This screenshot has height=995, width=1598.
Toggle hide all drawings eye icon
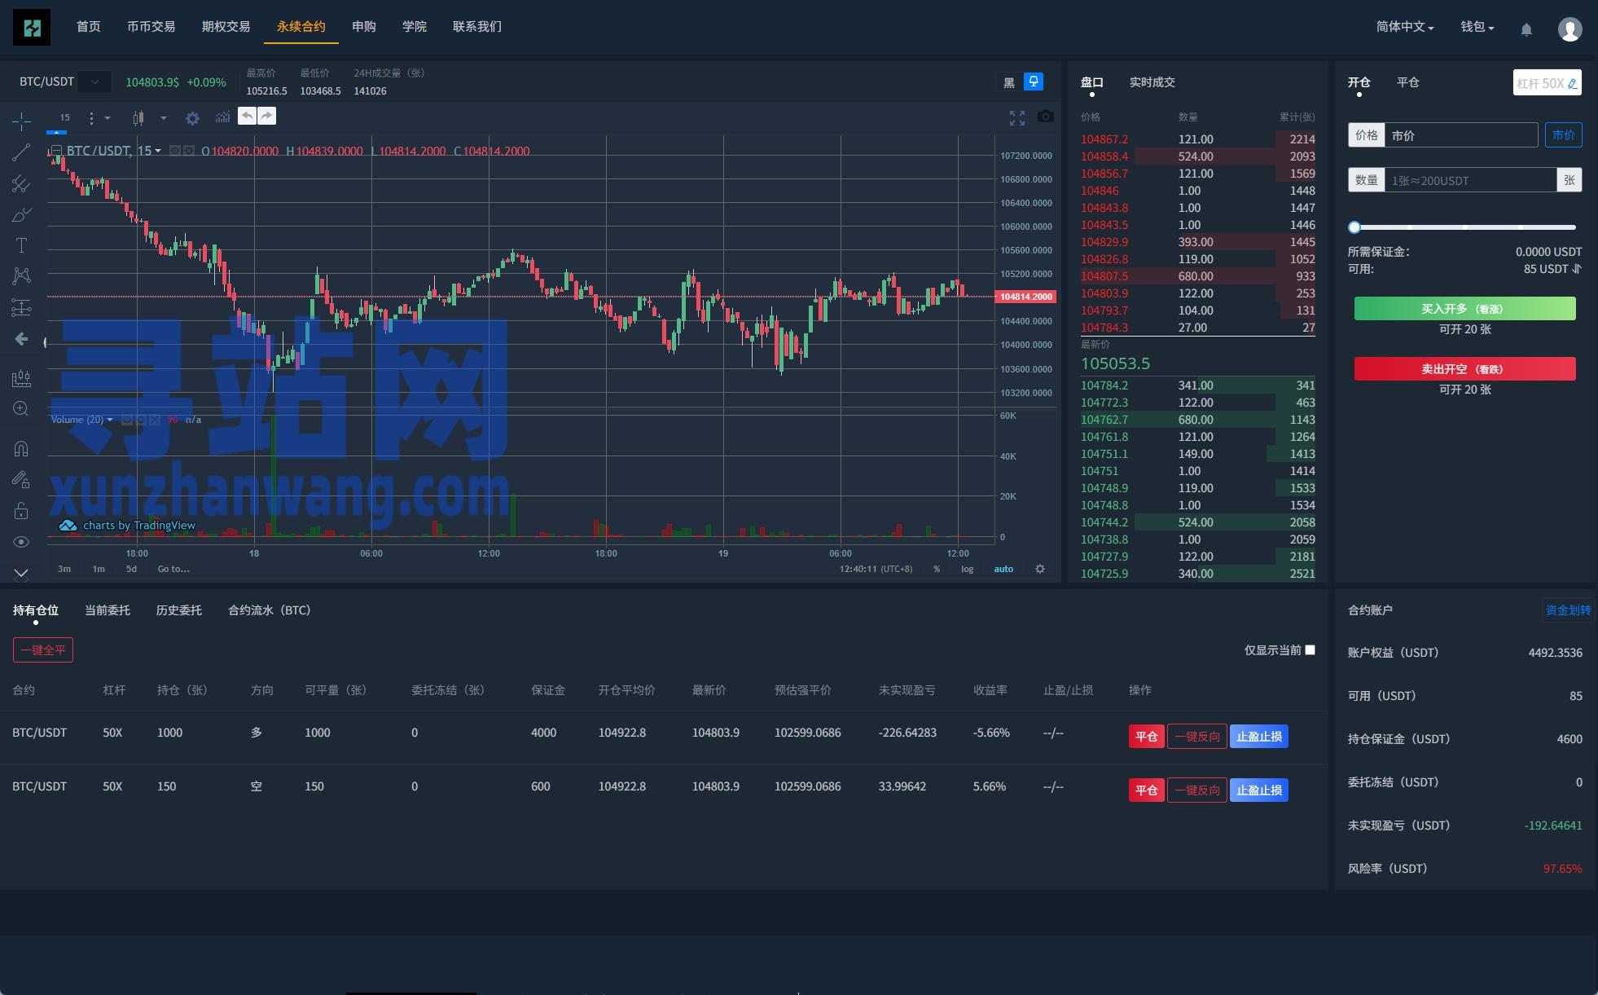click(21, 542)
